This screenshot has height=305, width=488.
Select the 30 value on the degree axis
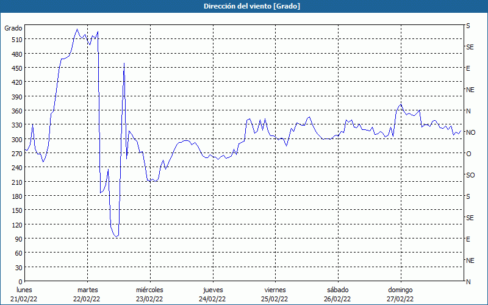(18, 268)
